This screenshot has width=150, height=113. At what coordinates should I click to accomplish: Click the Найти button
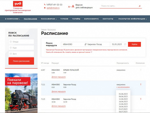coord(134,44)
